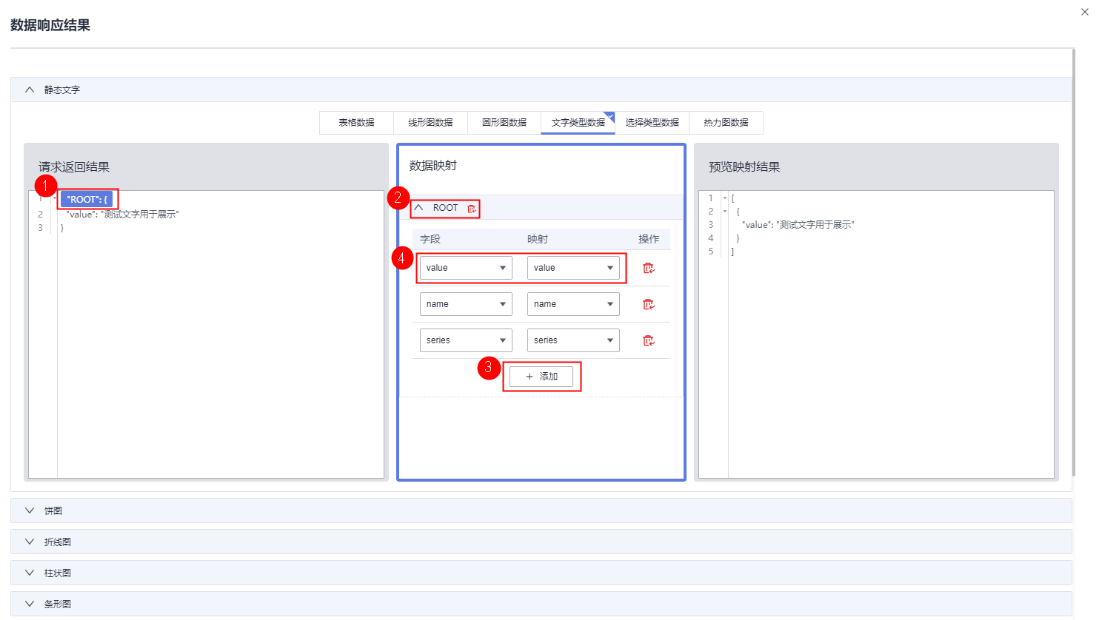Delete the ROOT mapping group
Viewport: 1102px width, 620px height.
(472, 209)
